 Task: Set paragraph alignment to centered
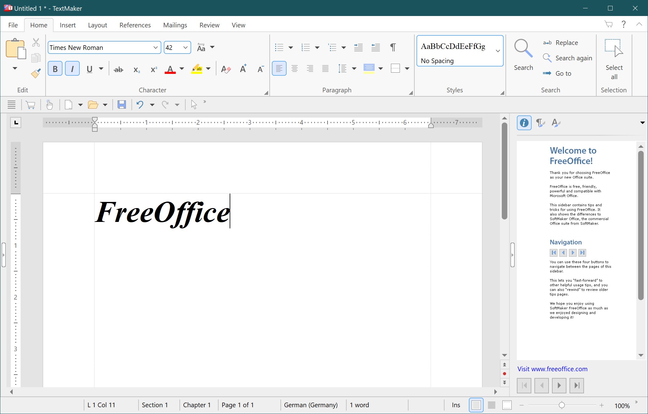tap(295, 69)
